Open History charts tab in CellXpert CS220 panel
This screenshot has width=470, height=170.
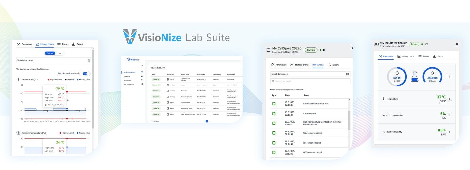[x=299, y=65]
